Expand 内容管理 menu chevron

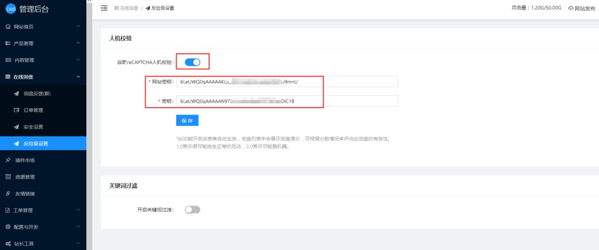click(78, 60)
